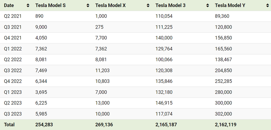The image size is (271, 130).
Task: Select the Q2 2021 row date cell
Action: [13, 16]
